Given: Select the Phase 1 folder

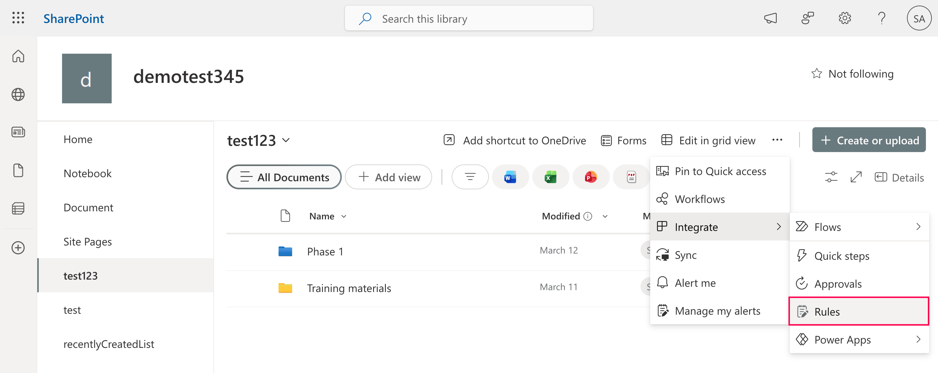Looking at the screenshot, I should pyautogui.click(x=325, y=251).
